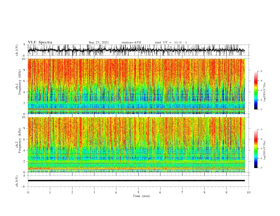Image resolution: width=280 pixels, height=216 pixels.
Task: Click time axis tick label '3'
Action: (94, 192)
